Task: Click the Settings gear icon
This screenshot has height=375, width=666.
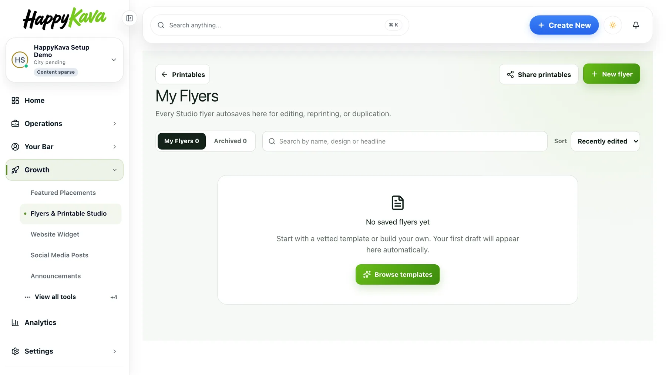Action: click(15, 351)
